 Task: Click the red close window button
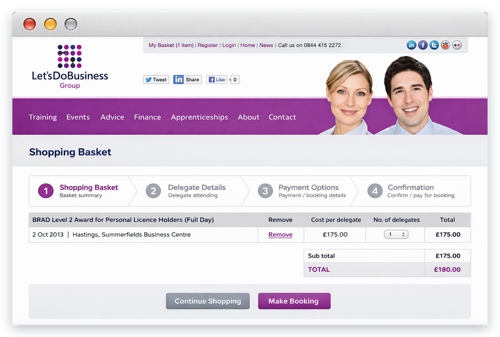pos(29,24)
